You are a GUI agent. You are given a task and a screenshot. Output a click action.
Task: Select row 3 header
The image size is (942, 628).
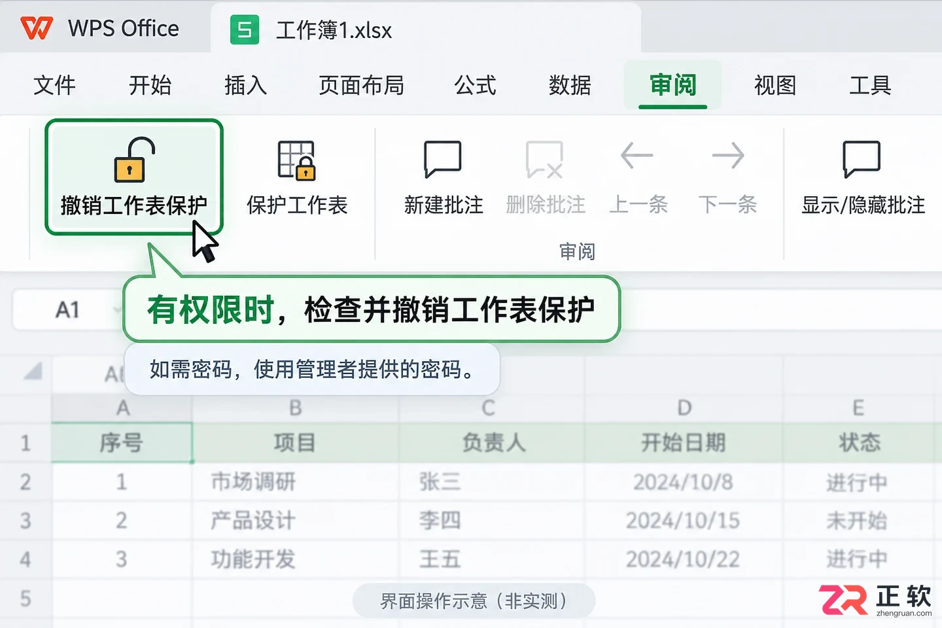point(26,521)
